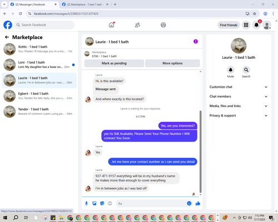Focus the Aa message input field
Image resolution: width=278 pixels, height=222 pixels.
[151, 204]
